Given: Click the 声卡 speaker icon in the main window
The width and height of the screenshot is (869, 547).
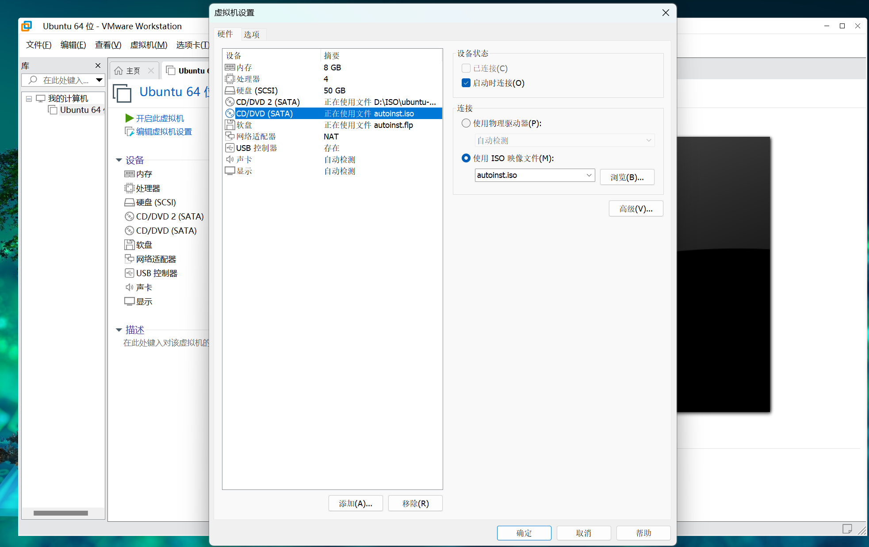Looking at the screenshot, I should coord(129,287).
